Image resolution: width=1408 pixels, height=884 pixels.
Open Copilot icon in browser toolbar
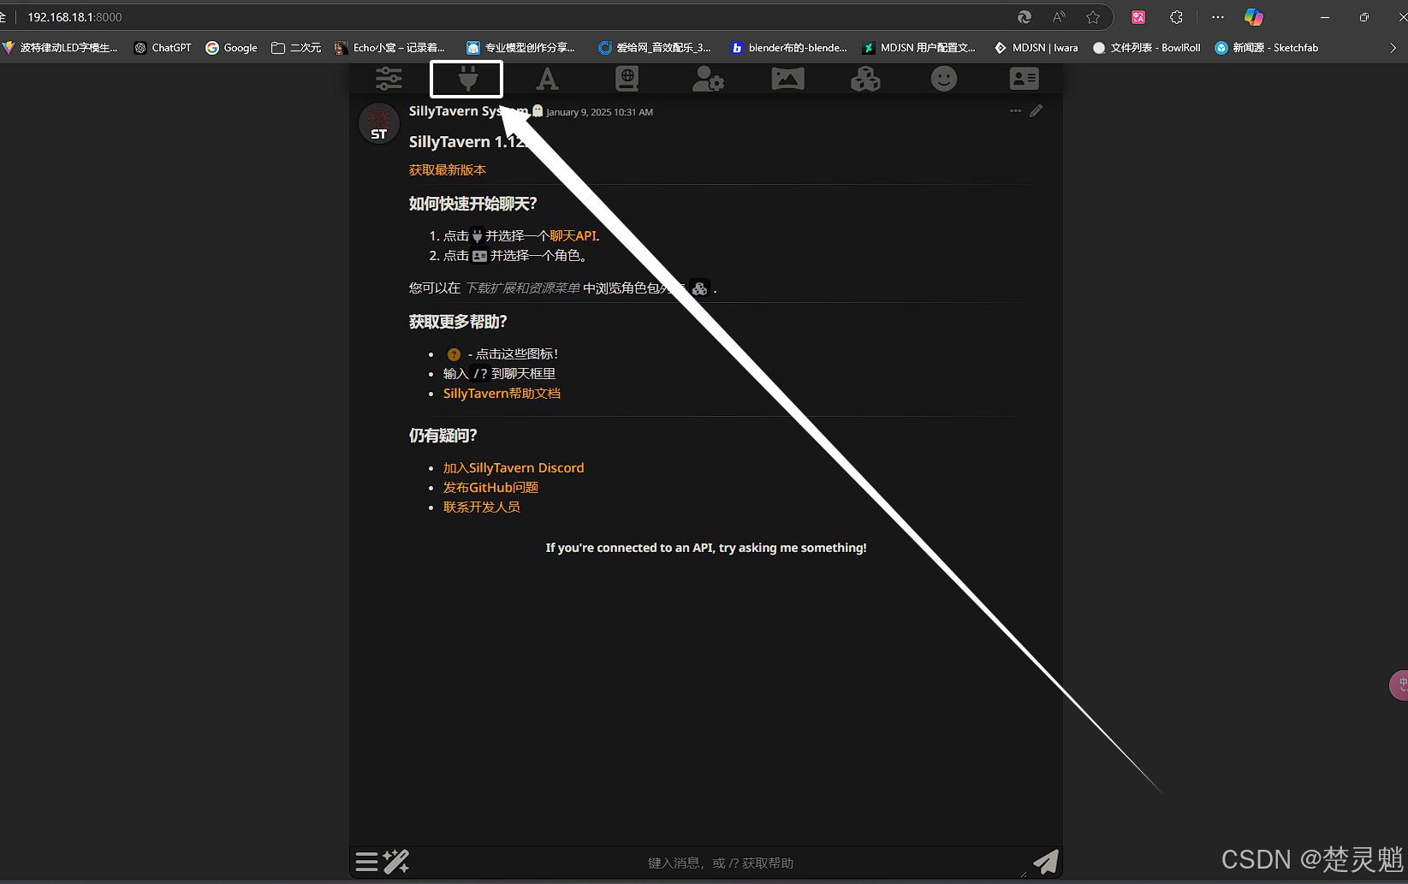[x=1254, y=17]
